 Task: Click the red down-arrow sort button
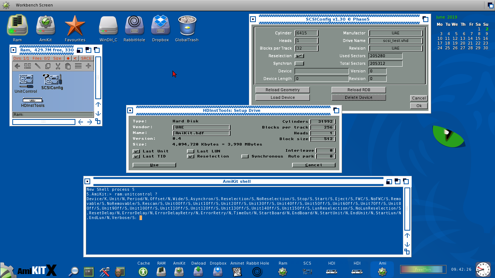point(68,58)
